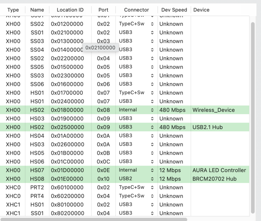Sort by the Name column header

point(37,10)
